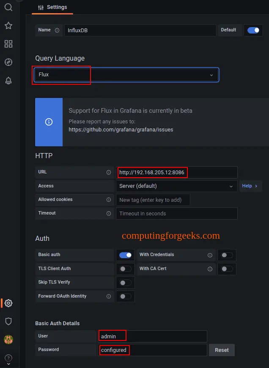Image resolution: width=269 pixels, height=368 pixels.
Task: Click the Timeout in seconds field
Action: [177, 214]
